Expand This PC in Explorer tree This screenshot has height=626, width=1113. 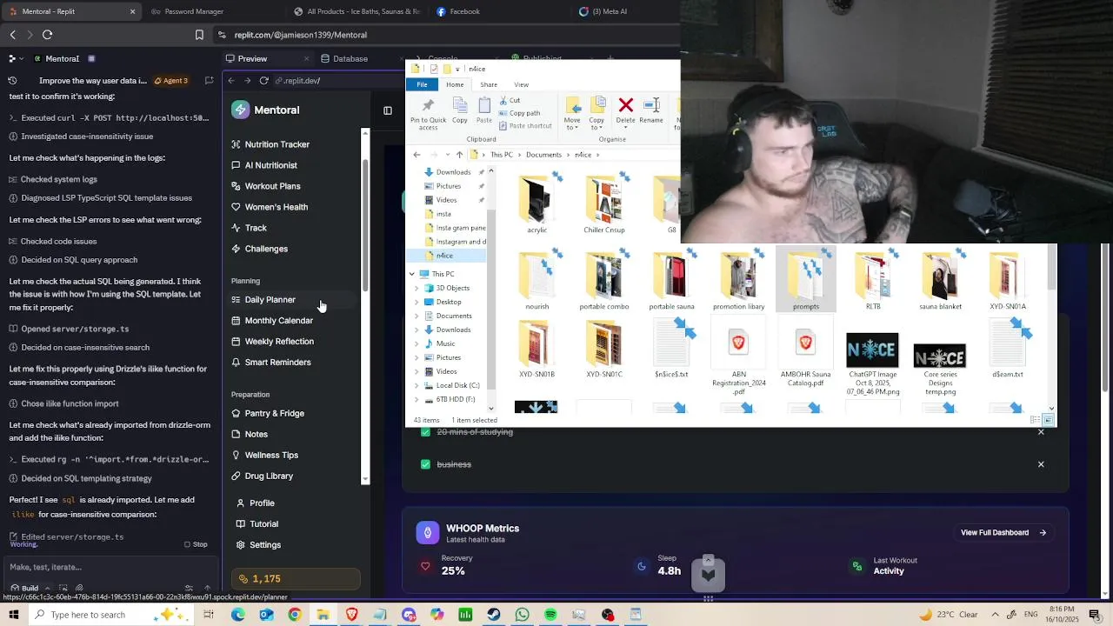coord(412,274)
